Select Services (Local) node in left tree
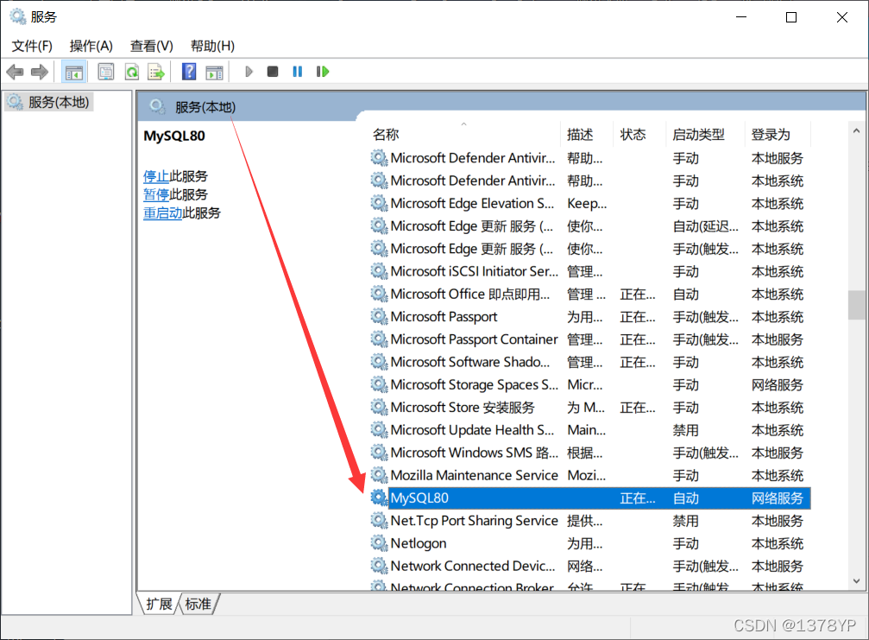This screenshot has height=640, width=869. [49, 102]
